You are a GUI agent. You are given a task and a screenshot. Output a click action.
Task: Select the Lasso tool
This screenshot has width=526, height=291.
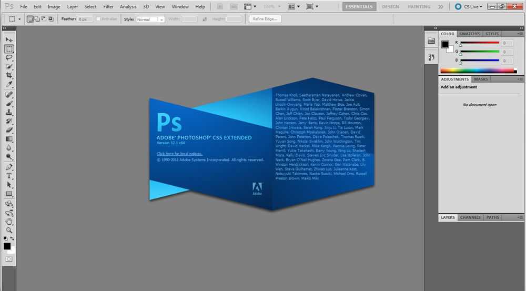[9, 58]
